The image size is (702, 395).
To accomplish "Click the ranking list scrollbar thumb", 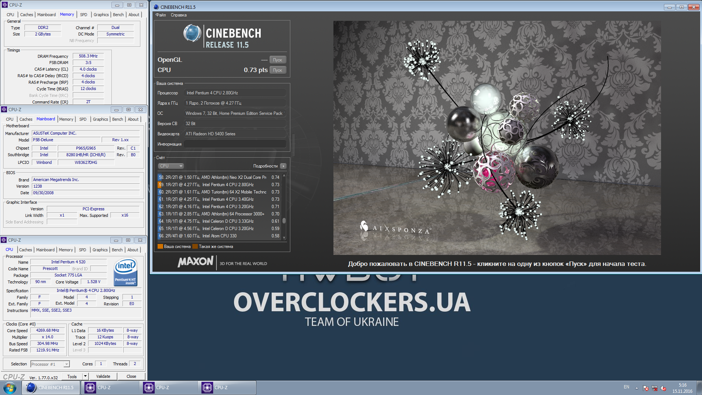I will (x=284, y=221).
